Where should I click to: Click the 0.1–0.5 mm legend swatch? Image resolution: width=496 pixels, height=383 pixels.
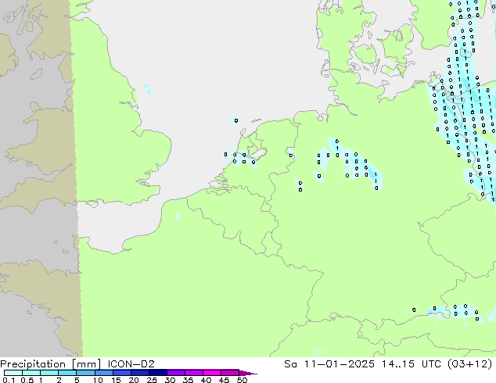pyautogui.click(x=13, y=373)
